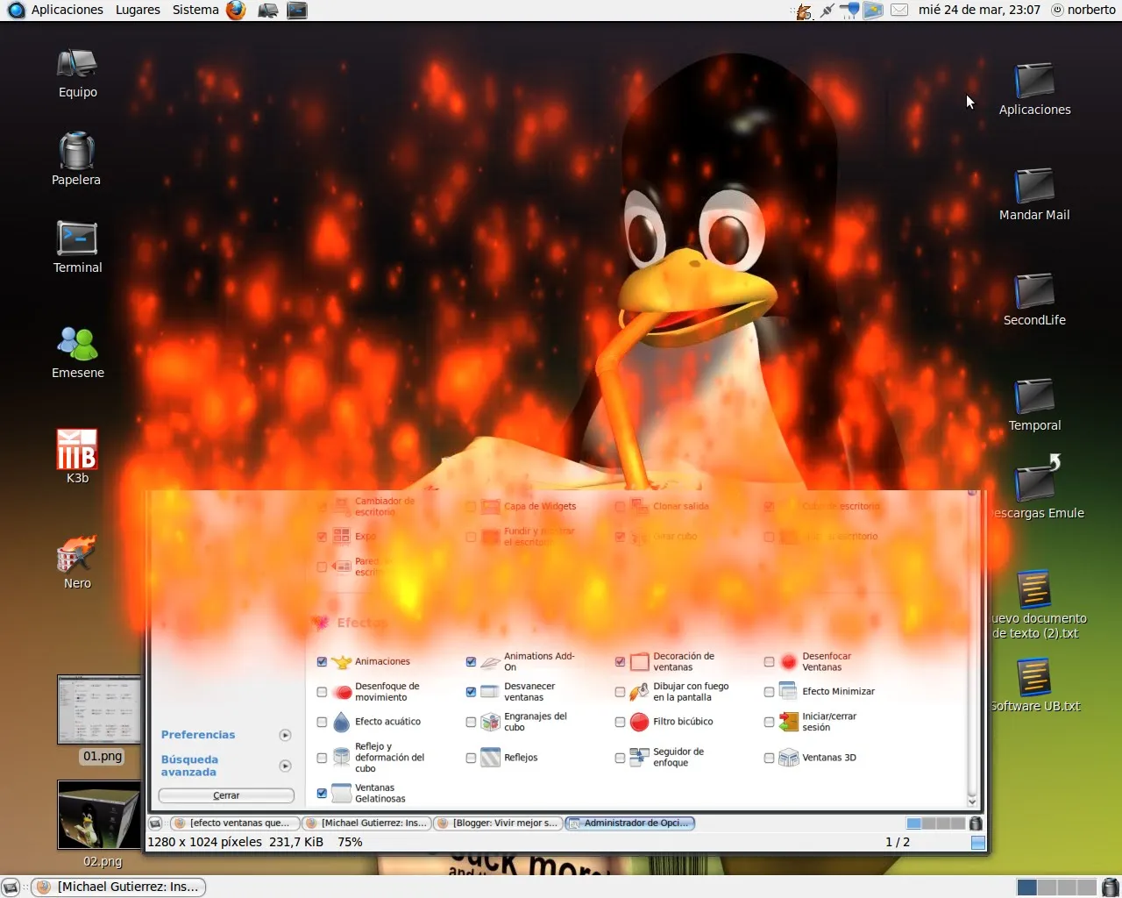1122x898 pixels.
Task: Open the Aplicaciones folder on desktop
Action: tap(1034, 81)
